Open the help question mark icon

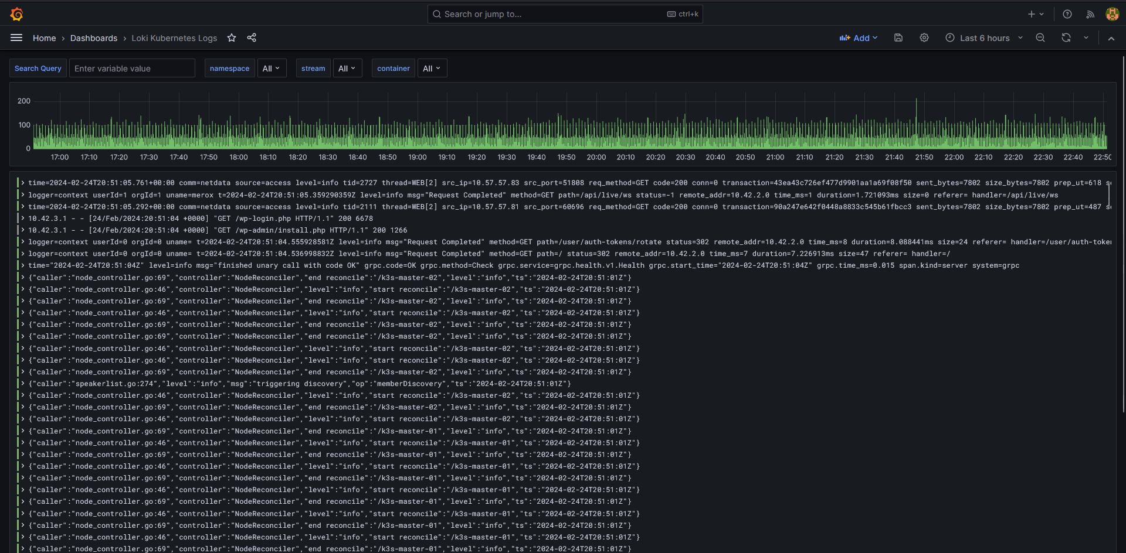point(1067,14)
